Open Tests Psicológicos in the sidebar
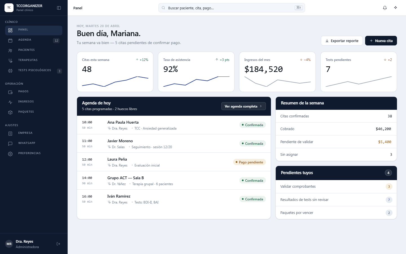The height and width of the screenshot is (254, 406). 34,71
